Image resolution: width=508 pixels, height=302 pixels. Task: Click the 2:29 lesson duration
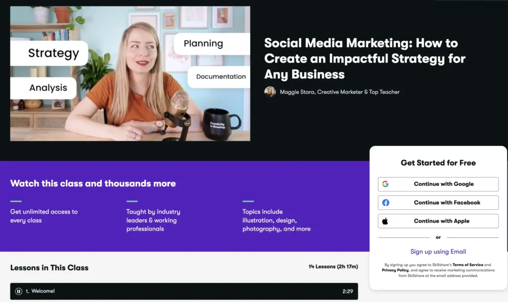click(347, 291)
